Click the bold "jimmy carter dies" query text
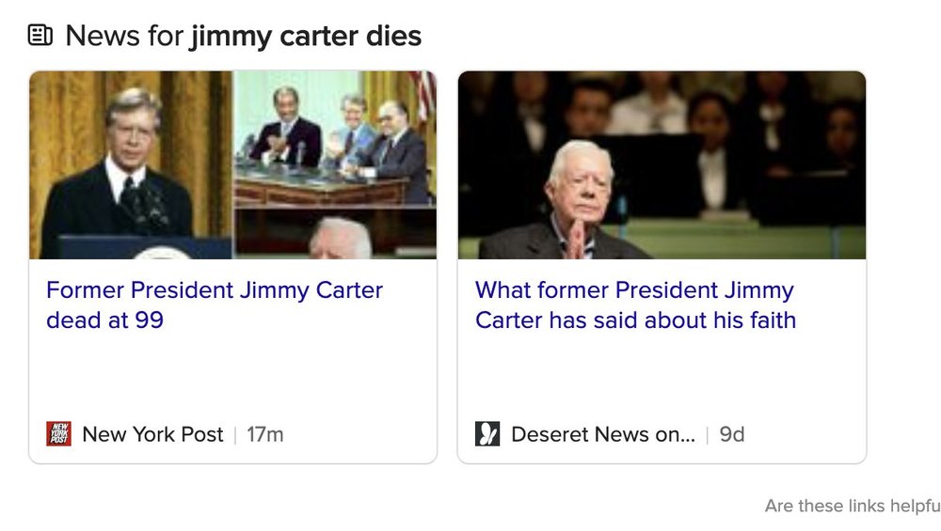This screenshot has width=941, height=531. 306,36
